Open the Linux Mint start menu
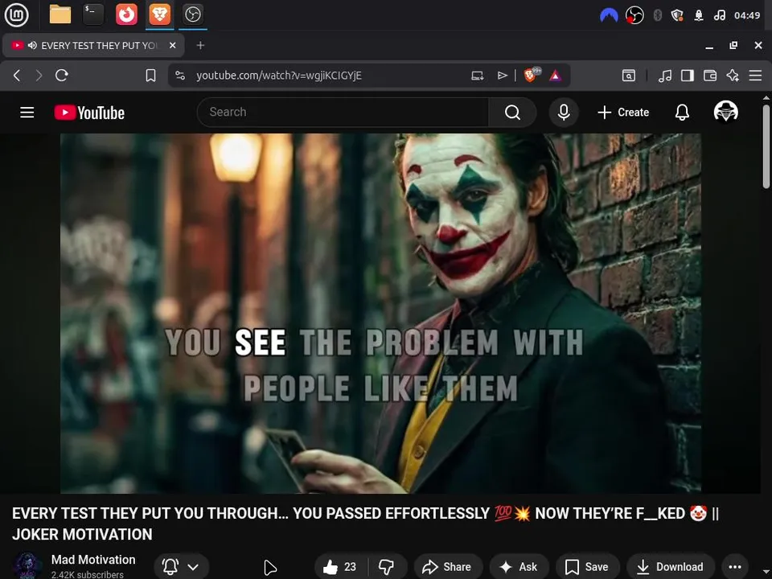Image resolution: width=772 pixels, height=579 pixels. pos(16,14)
